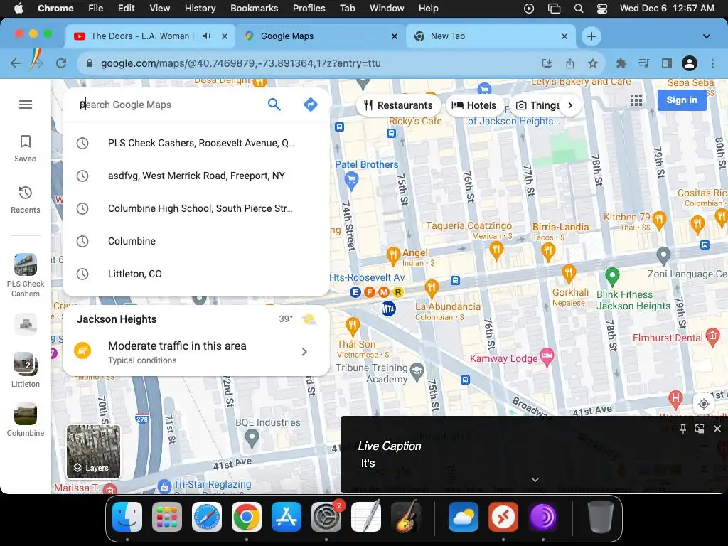Select the Patel Brothers shopping pin

click(x=351, y=181)
